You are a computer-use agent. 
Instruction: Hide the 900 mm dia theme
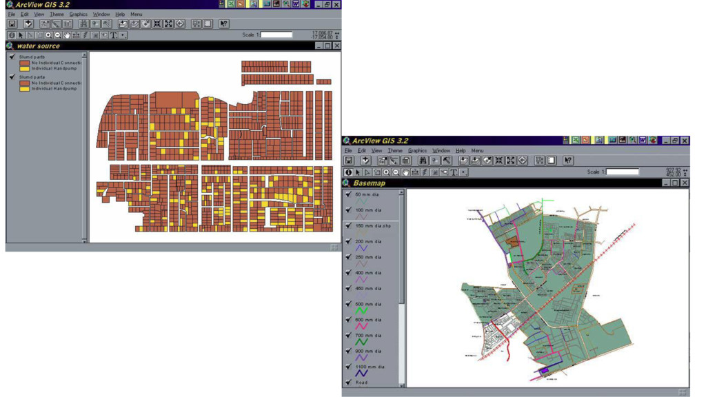click(x=348, y=351)
